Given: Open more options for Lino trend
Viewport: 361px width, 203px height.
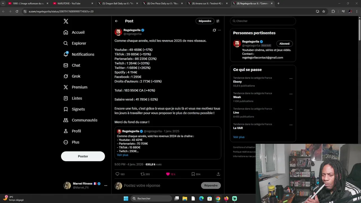Looking at the screenshot, I should pos(291,109).
